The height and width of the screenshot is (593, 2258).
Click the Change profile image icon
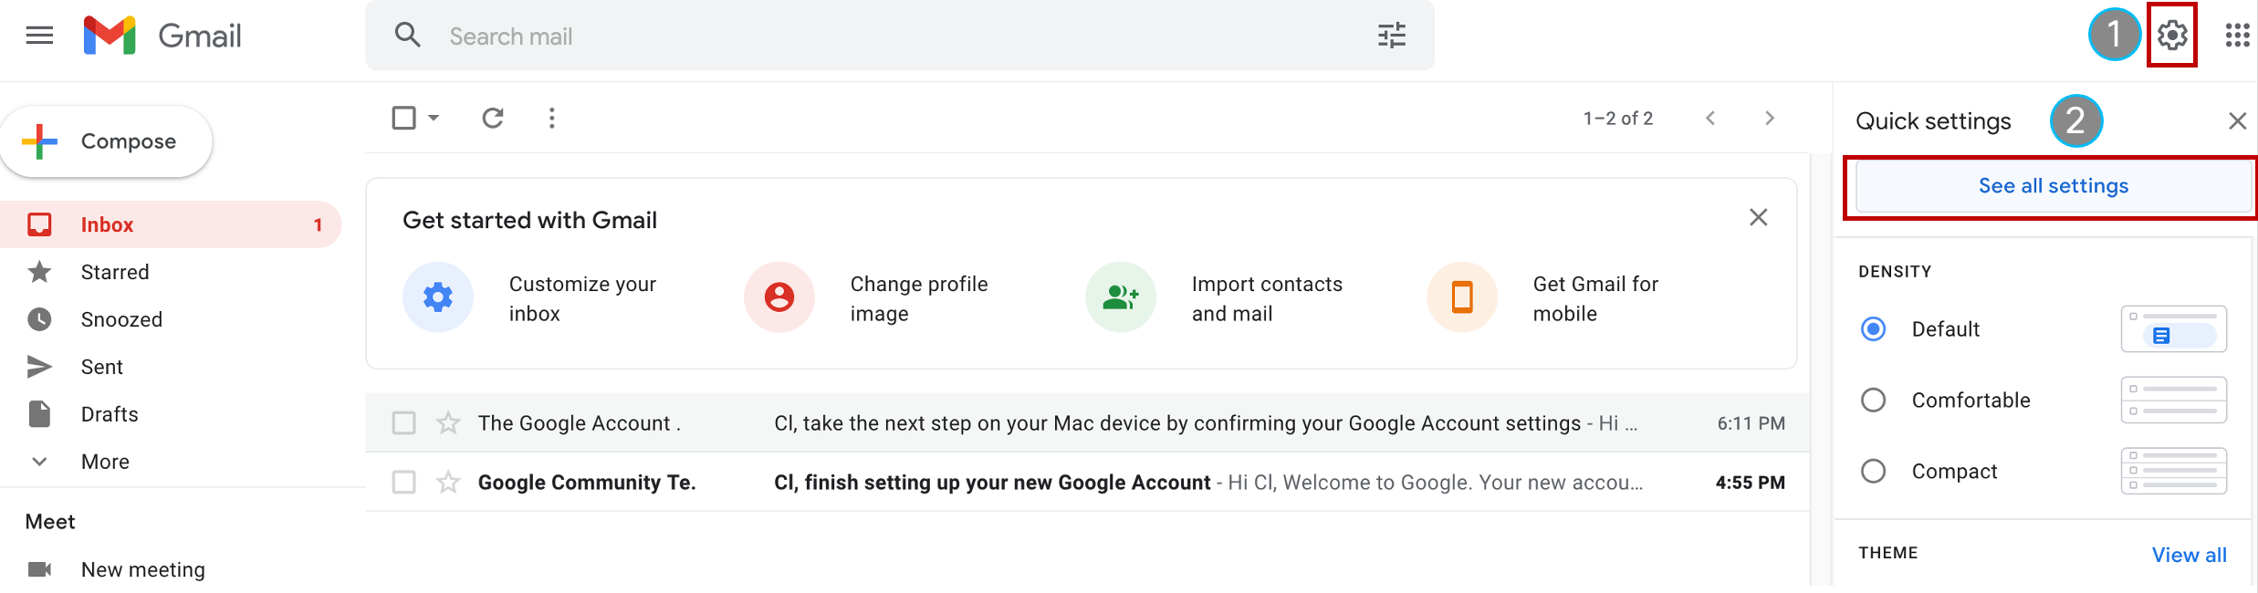(x=779, y=297)
